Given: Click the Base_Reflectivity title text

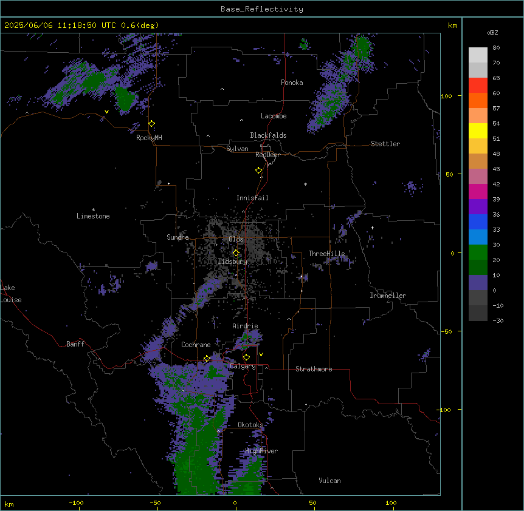Looking at the screenshot, I should click(x=262, y=9).
